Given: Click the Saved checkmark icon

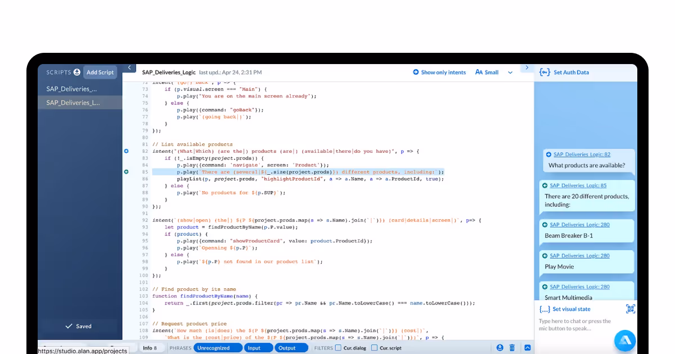Looking at the screenshot, I should tap(69, 326).
